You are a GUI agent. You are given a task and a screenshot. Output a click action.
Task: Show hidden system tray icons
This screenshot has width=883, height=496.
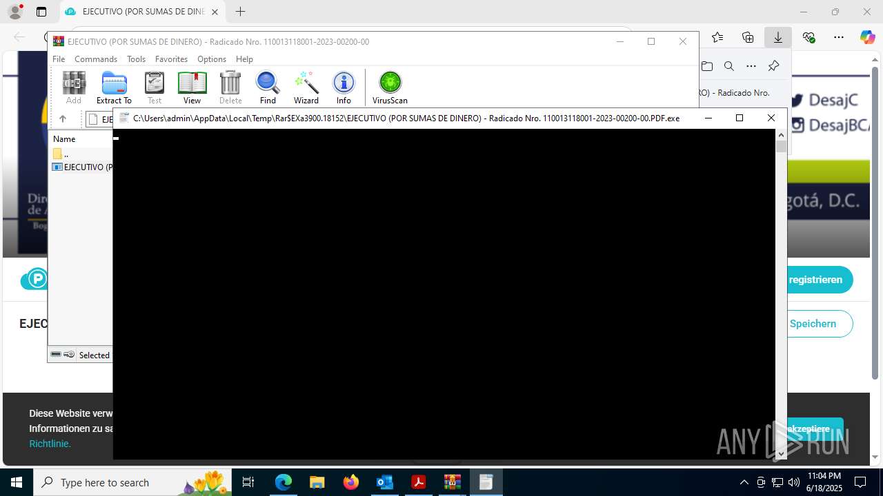[x=744, y=482]
